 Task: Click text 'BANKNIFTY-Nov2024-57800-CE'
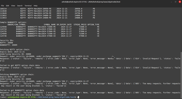coord(42,29)
